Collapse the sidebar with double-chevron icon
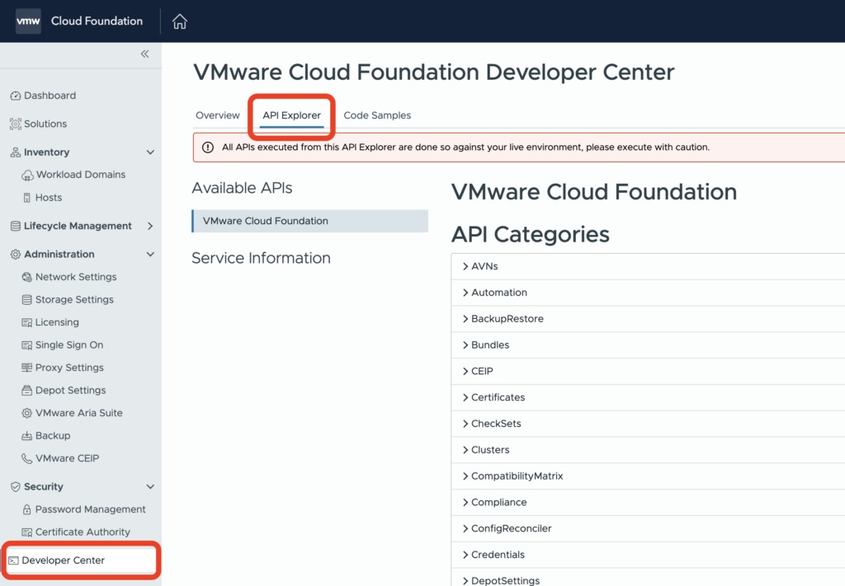This screenshot has height=586, width=845. click(x=144, y=54)
